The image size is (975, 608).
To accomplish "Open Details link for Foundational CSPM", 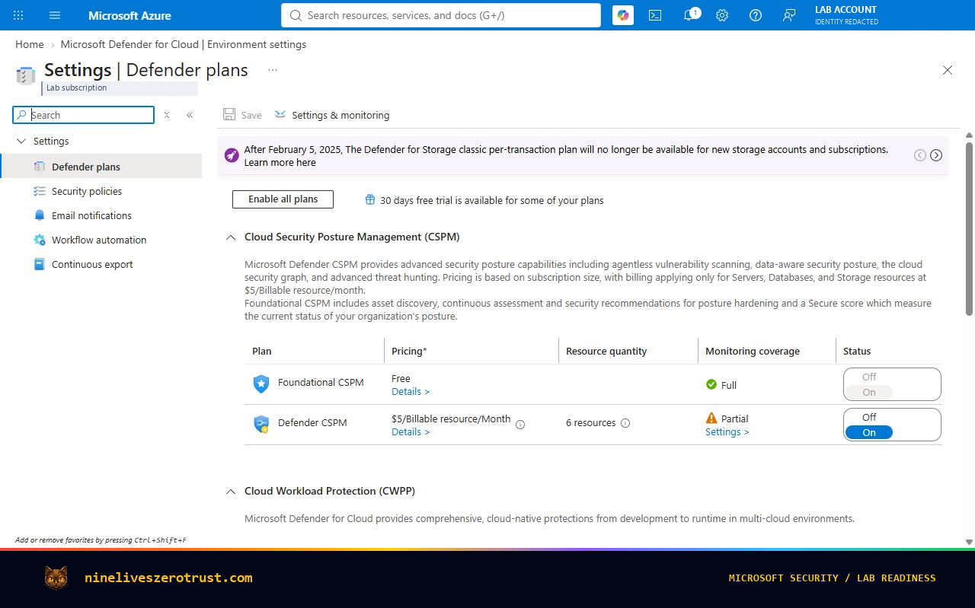I will [x=411, y=391].
